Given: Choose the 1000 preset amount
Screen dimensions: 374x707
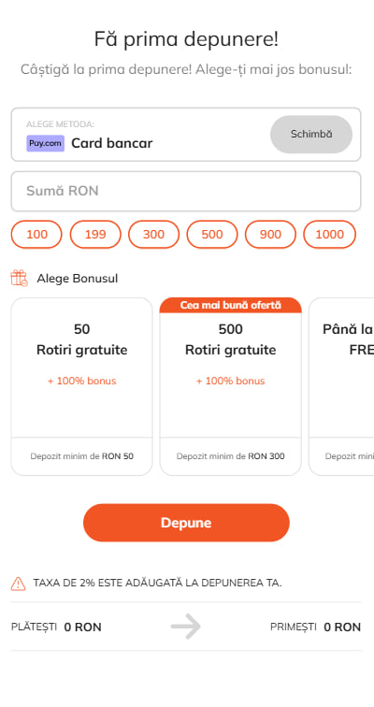Looking at the screenshot, I should pyautogui.click(x=330, y=235).
